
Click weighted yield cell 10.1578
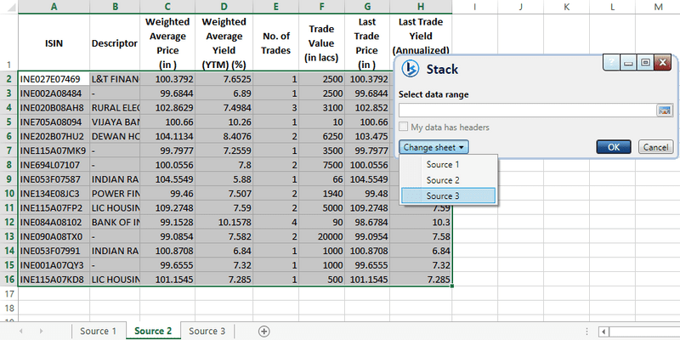[224, 222]
